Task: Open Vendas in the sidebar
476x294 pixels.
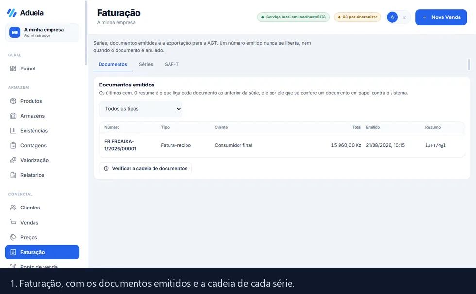Action: 42,223
